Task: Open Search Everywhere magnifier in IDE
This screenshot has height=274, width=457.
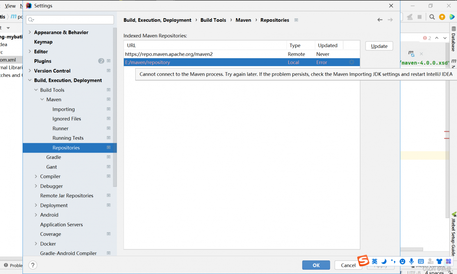Action: pos(432,17)
